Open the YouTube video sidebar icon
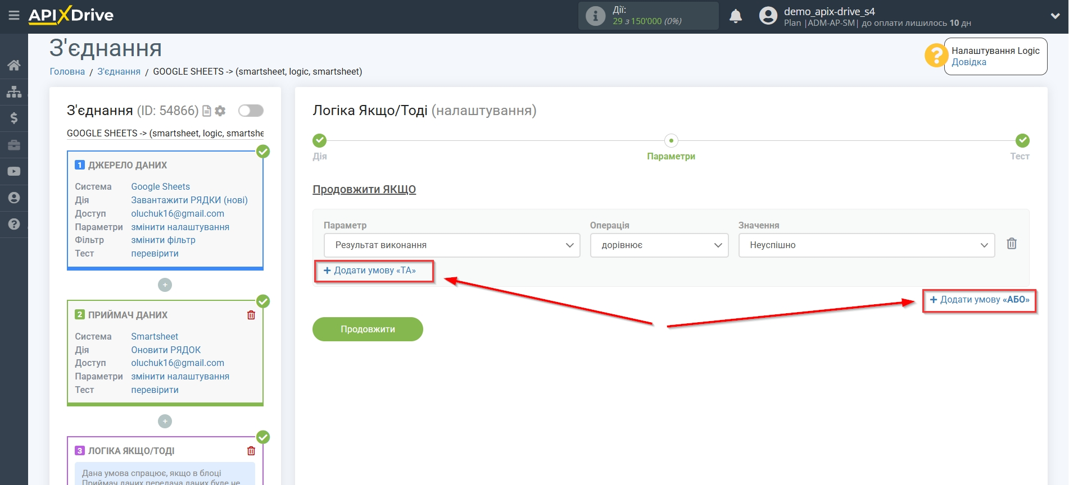1069x485 pixels. click(x=14, y=171)
